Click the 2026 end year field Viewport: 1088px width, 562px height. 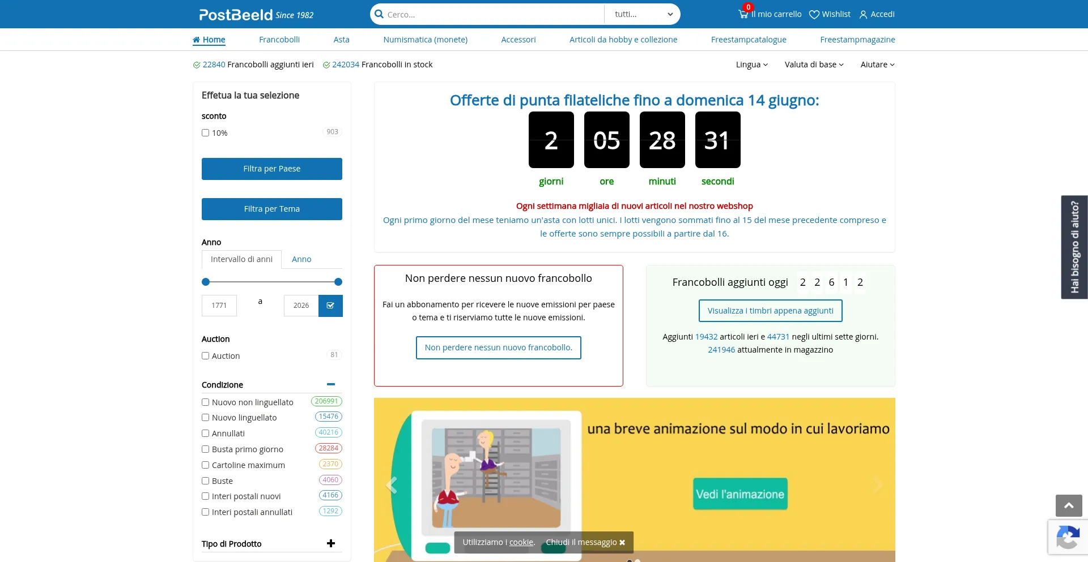point(301,306)
